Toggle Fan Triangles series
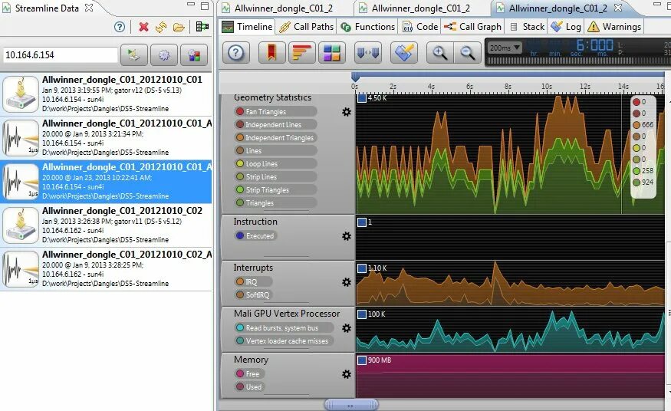Image resolution: width=671 pixels, height=411 pixels. coord(275,112)
